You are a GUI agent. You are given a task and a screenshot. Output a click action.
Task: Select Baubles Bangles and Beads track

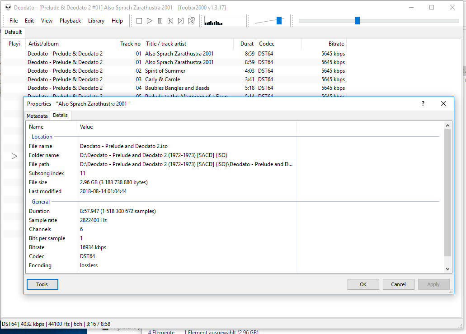[174, 88]
